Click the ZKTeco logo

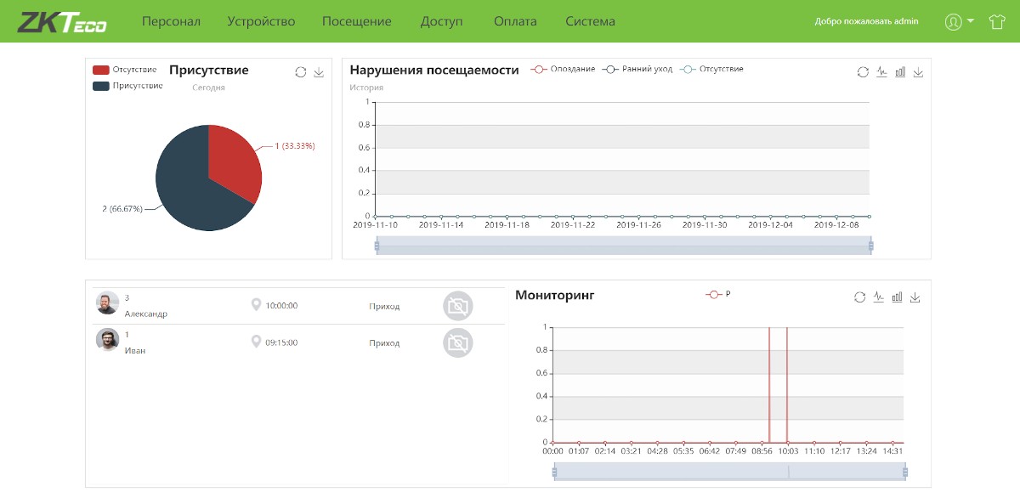(x=62, y=21)
